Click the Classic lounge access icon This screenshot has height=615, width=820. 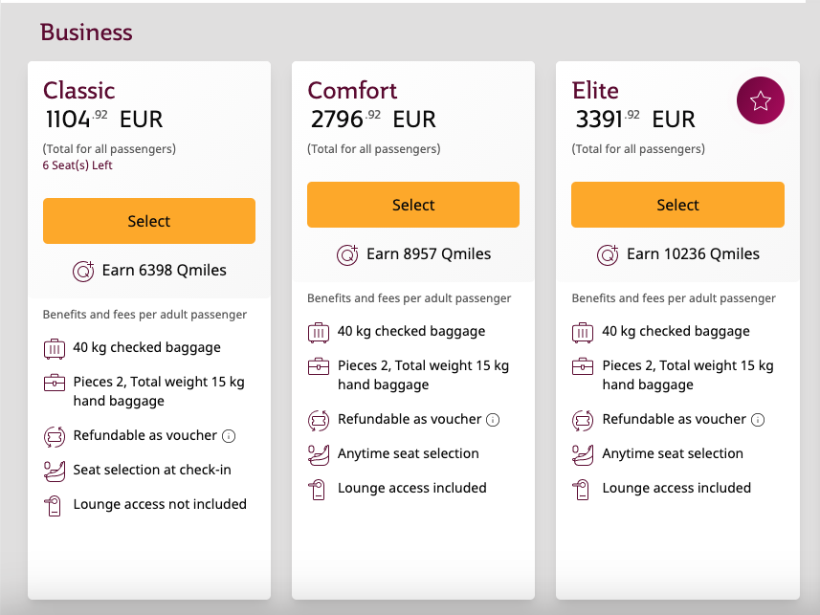tap(55, 505)
